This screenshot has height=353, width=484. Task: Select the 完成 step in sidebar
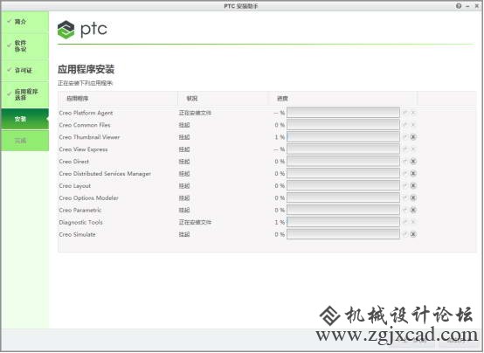(24, 141)
